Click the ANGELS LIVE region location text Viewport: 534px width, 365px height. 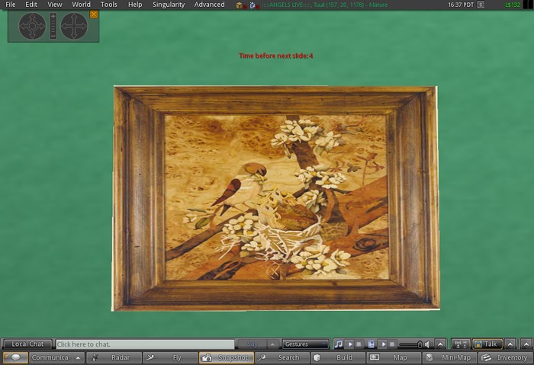tap(324, 5)
